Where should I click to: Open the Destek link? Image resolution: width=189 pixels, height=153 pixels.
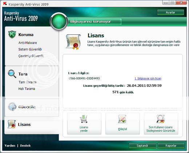coord(25,145)
